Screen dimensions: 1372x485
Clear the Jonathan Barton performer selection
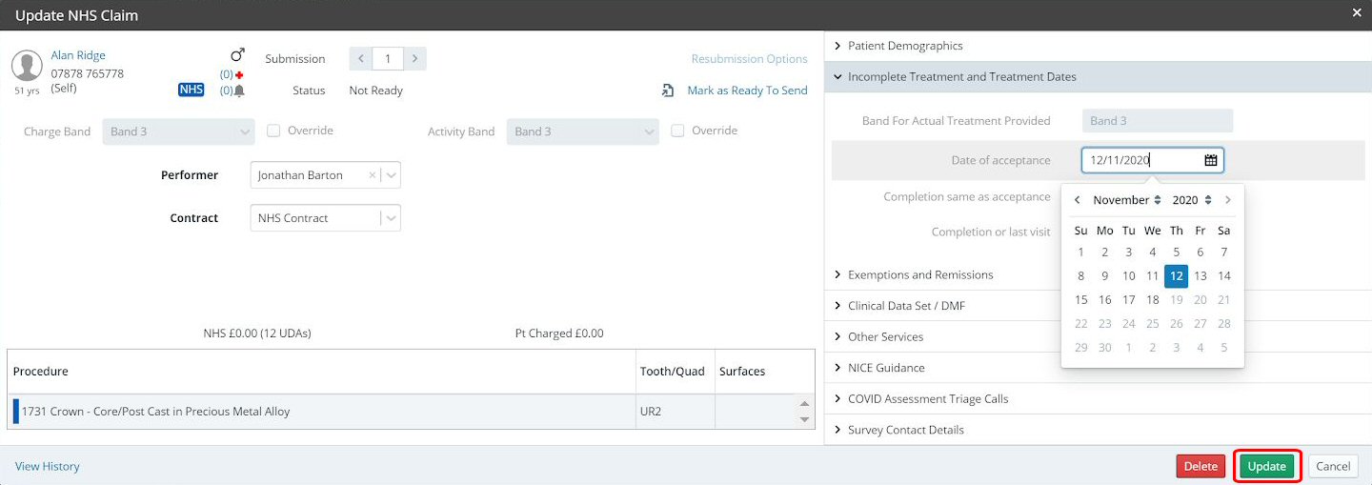373,175
